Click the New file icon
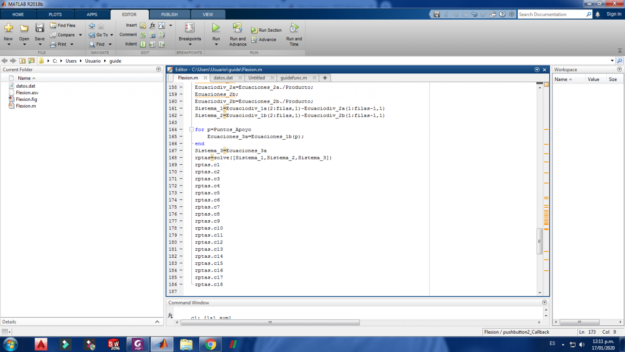The image size is (625, 352). [8, 28]
